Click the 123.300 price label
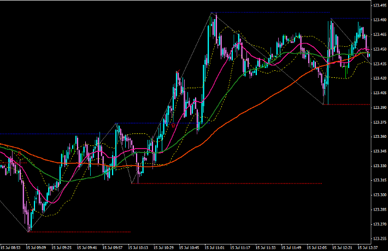This screenshot has width=388, height=251. tap(380, 195)
